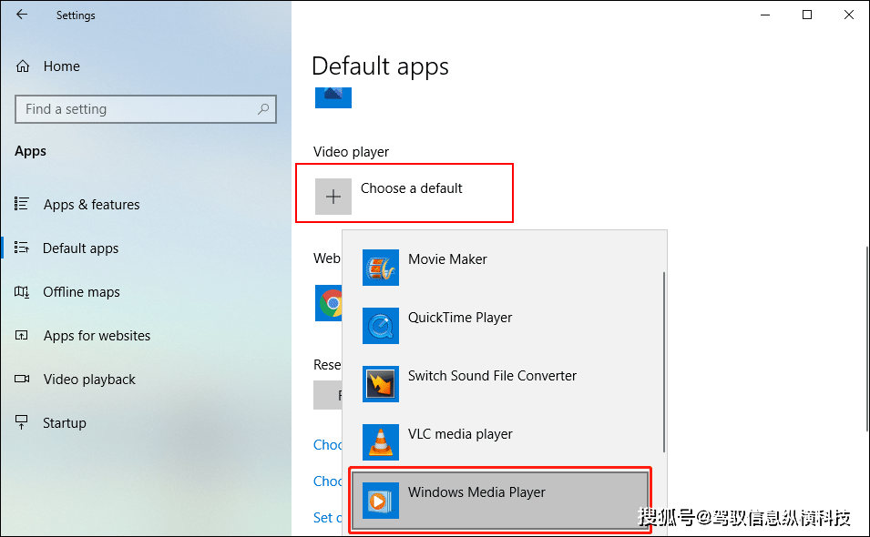Screen dimensions: 870x537
Task: Close the Settings window
Action: point(849,15)
